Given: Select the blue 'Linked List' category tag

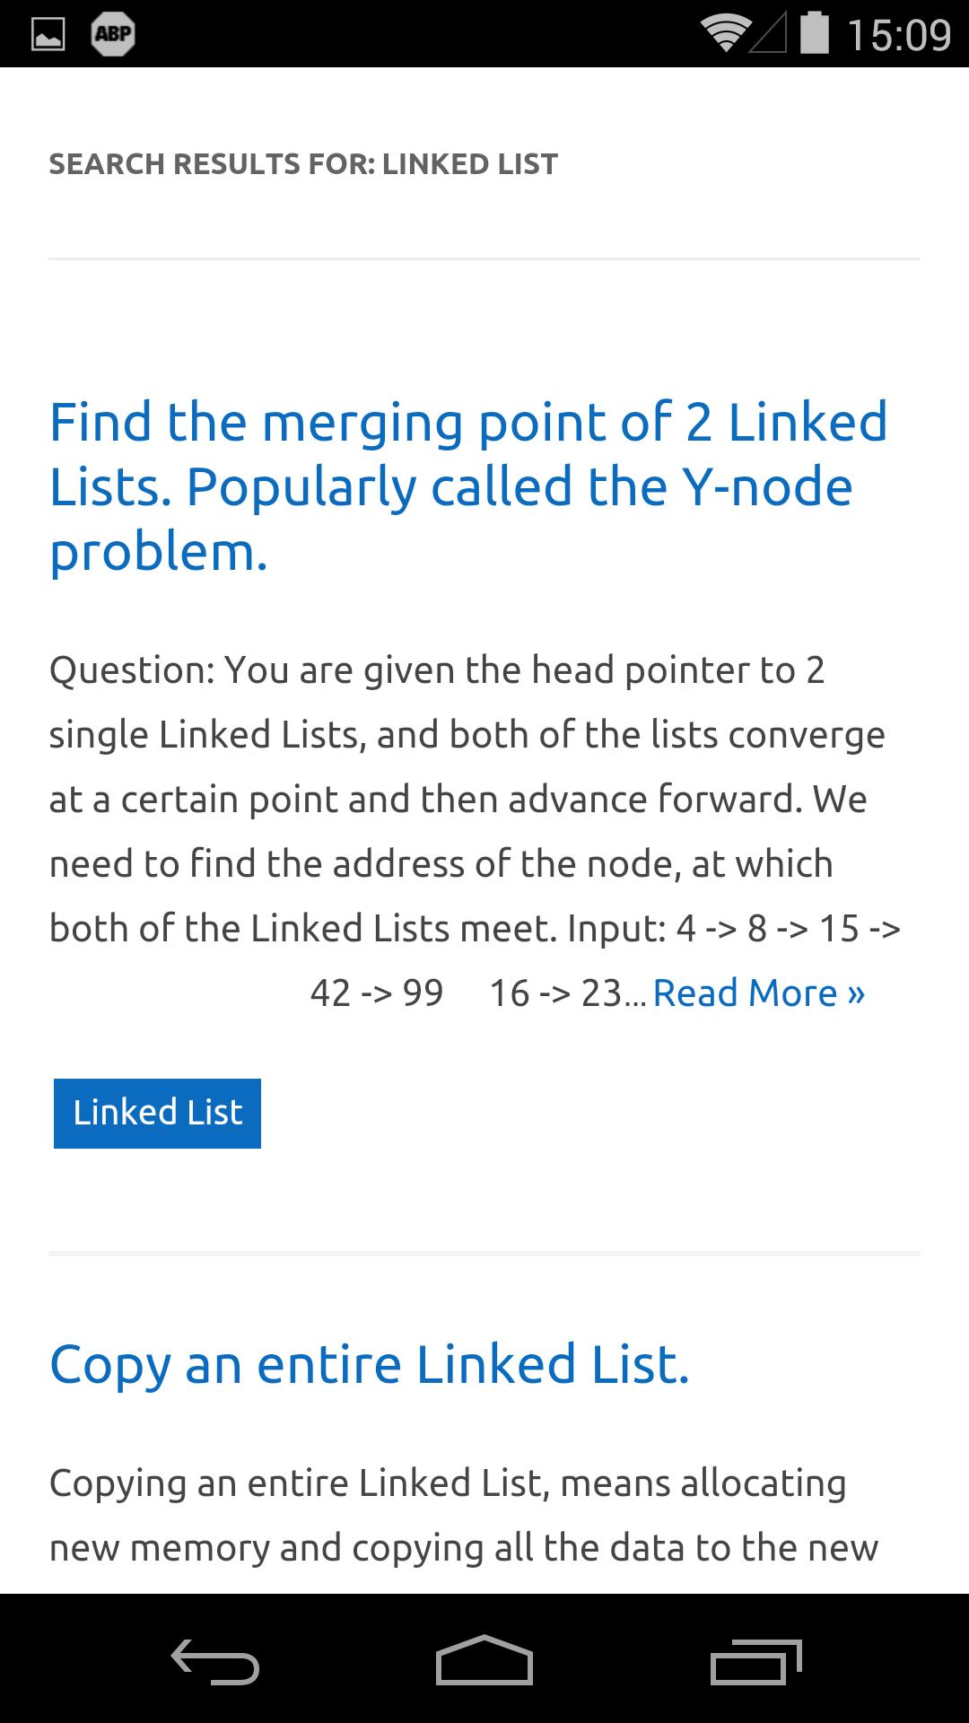Looking at the screenshot, I should (157, 1113).
